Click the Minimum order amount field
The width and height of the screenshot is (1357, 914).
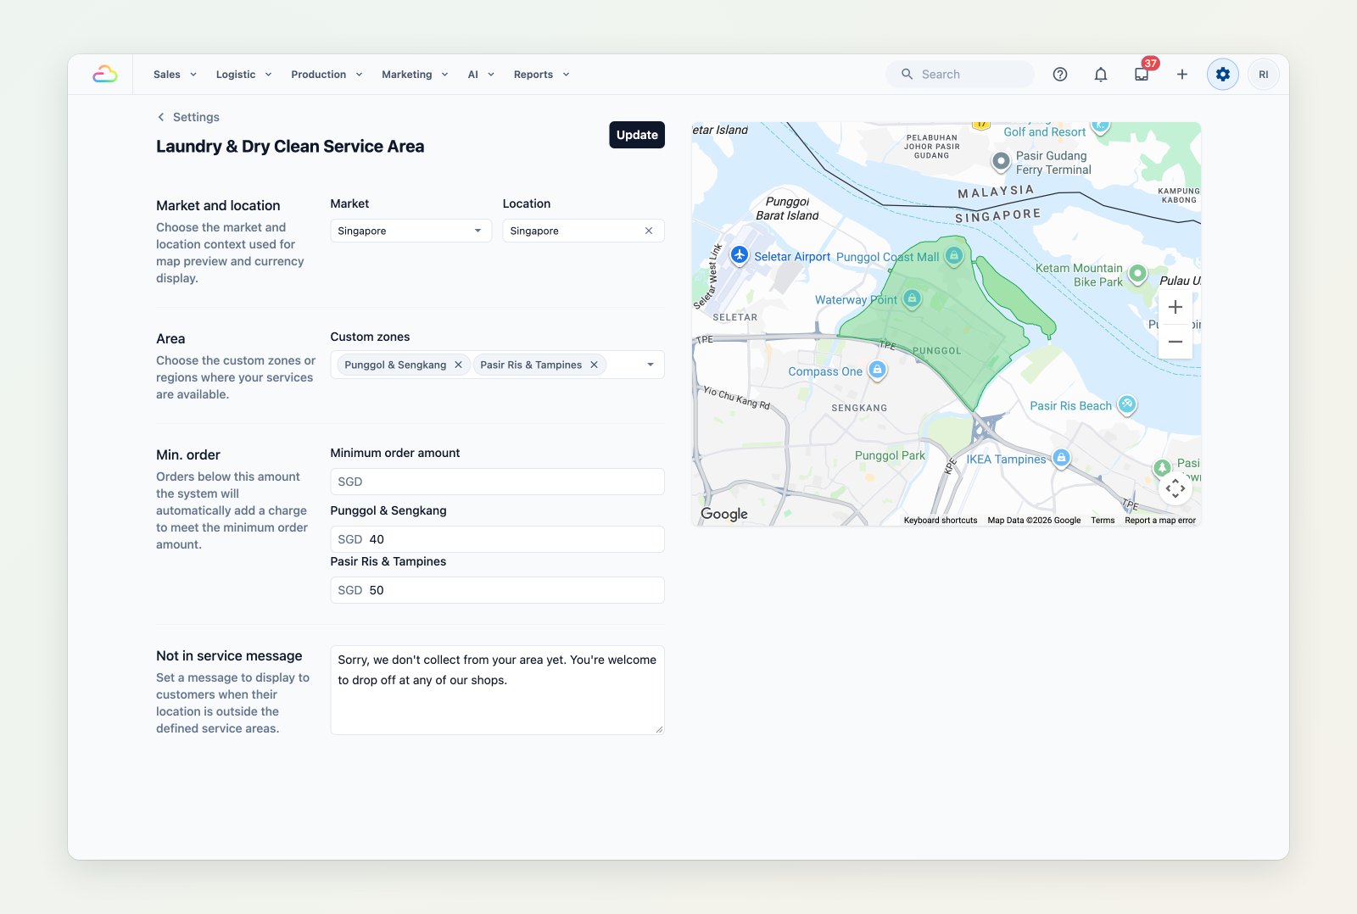[x=497, y=482]
